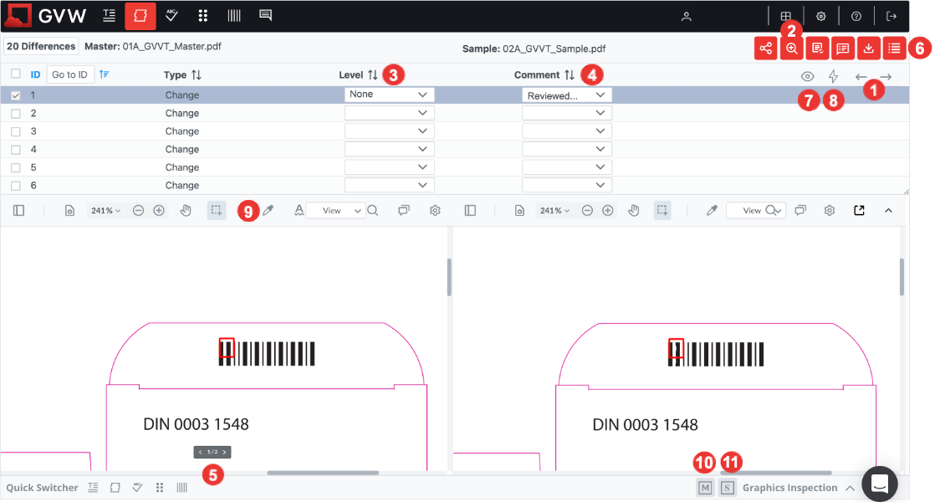
Task: Pick the eyedropper tool in Master toolbar
Action: (268, 211)
